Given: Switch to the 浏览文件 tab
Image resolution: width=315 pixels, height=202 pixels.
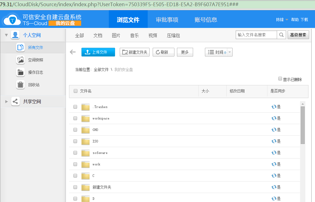Looking at the screenshot, I should [x=128, y=20].
